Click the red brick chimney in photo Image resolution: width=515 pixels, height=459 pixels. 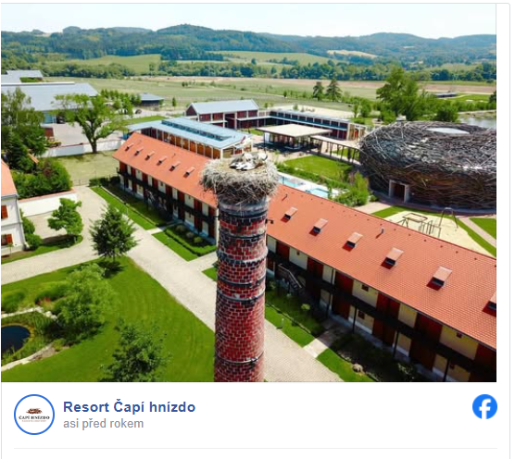241,289
